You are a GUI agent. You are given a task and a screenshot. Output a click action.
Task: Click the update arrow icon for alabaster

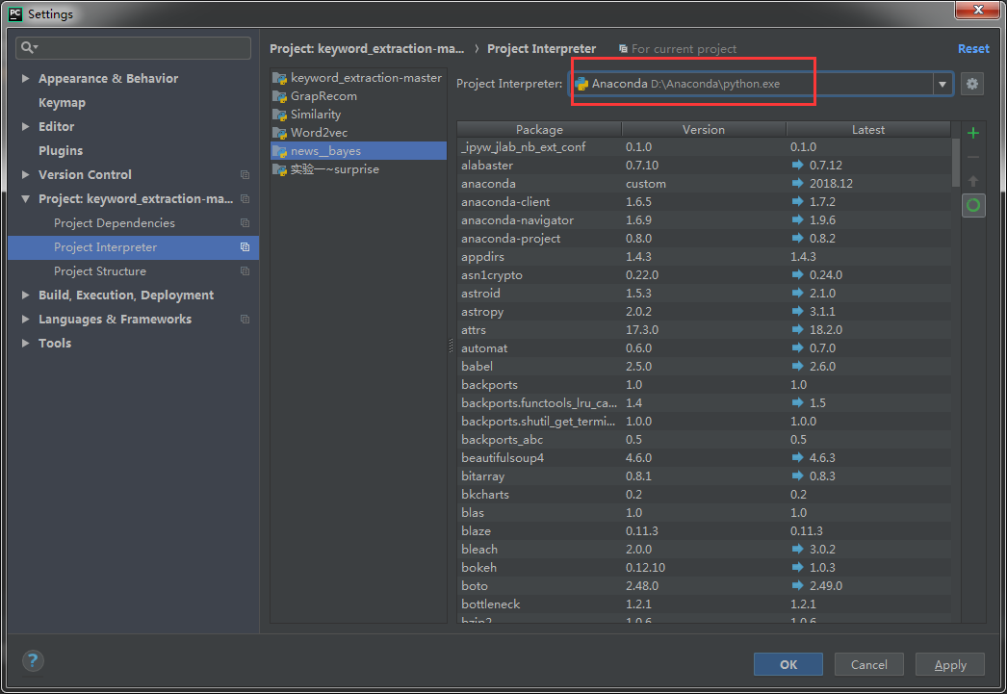[798, 165]
